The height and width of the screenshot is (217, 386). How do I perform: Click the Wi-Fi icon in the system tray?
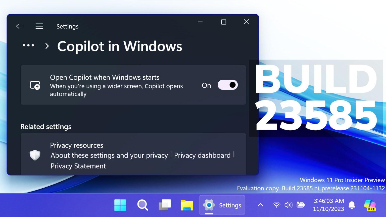coord(276,205)
